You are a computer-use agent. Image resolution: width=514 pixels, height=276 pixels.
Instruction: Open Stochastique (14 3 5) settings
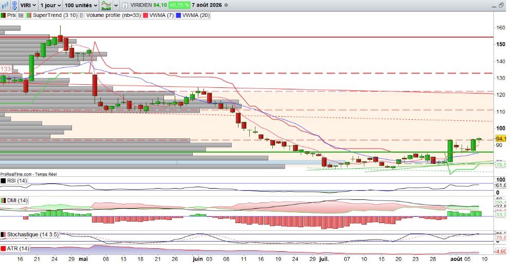tap(30, 234)
